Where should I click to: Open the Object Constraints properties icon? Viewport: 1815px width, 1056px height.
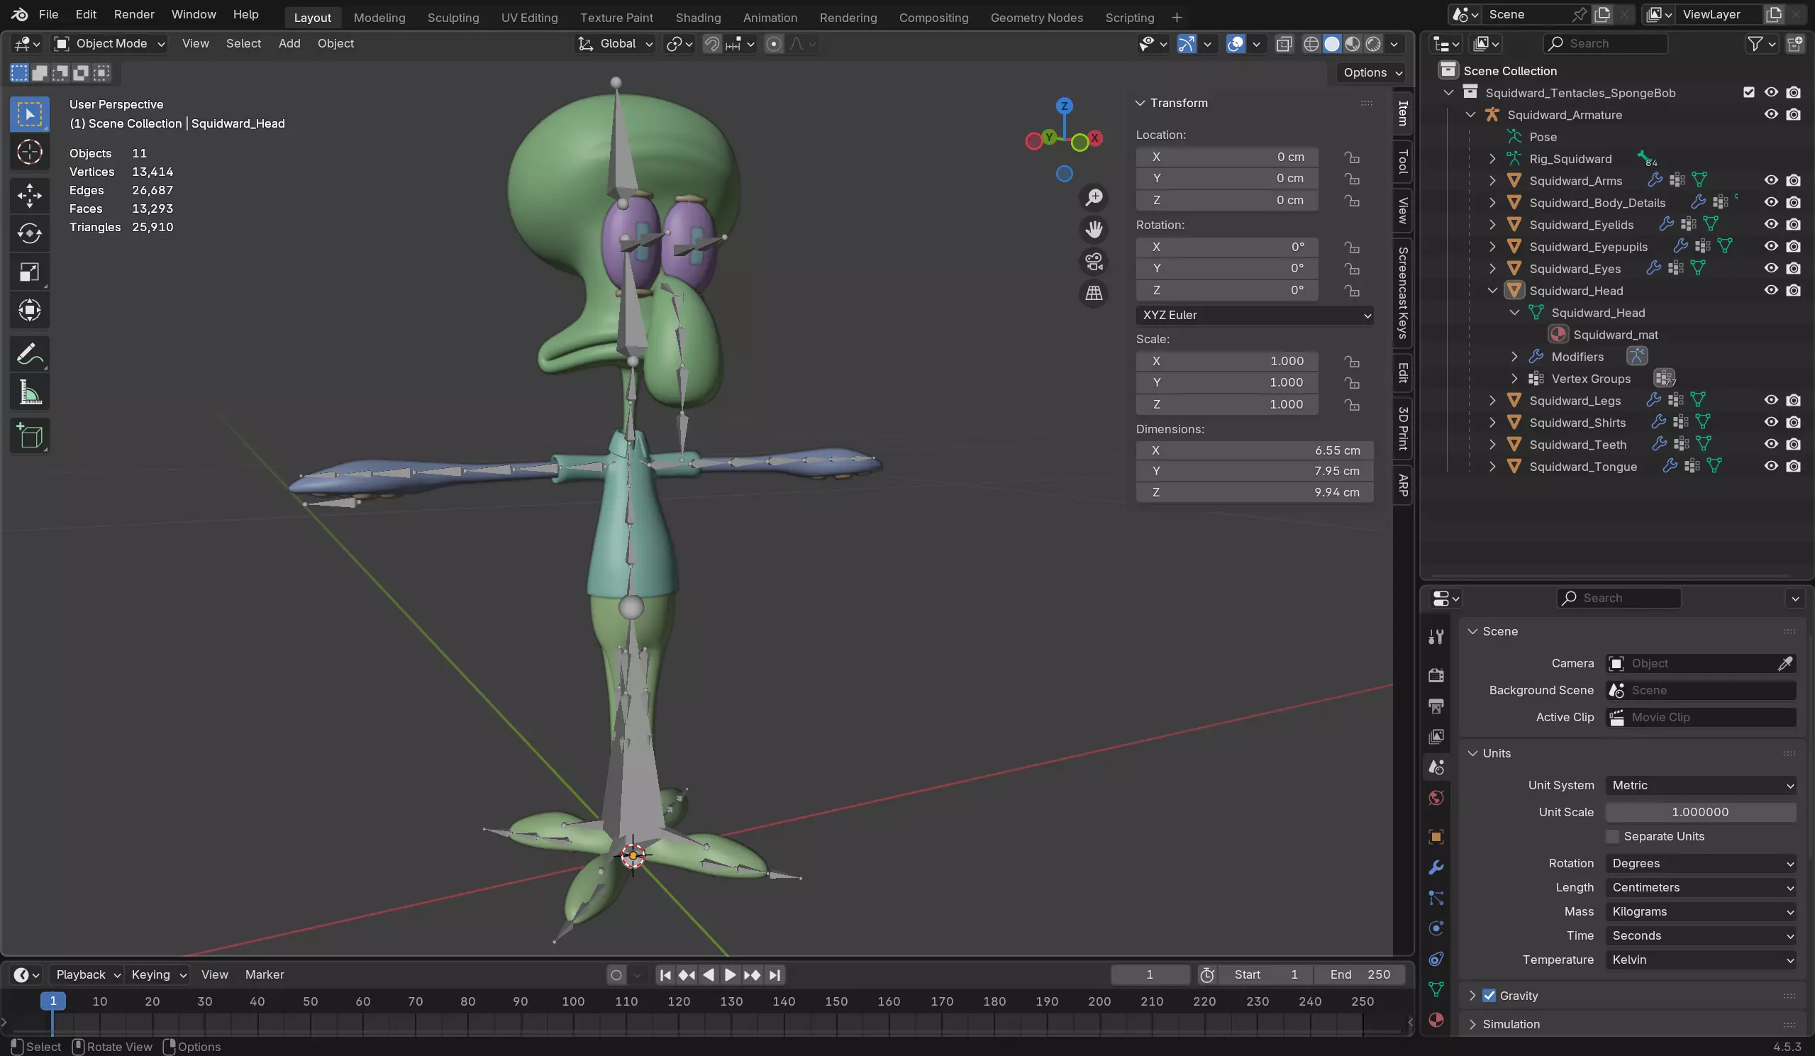(x=1436, y=959)
